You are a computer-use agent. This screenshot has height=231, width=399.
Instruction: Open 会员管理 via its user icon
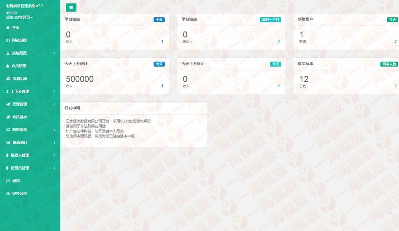[x=8, y=66]
